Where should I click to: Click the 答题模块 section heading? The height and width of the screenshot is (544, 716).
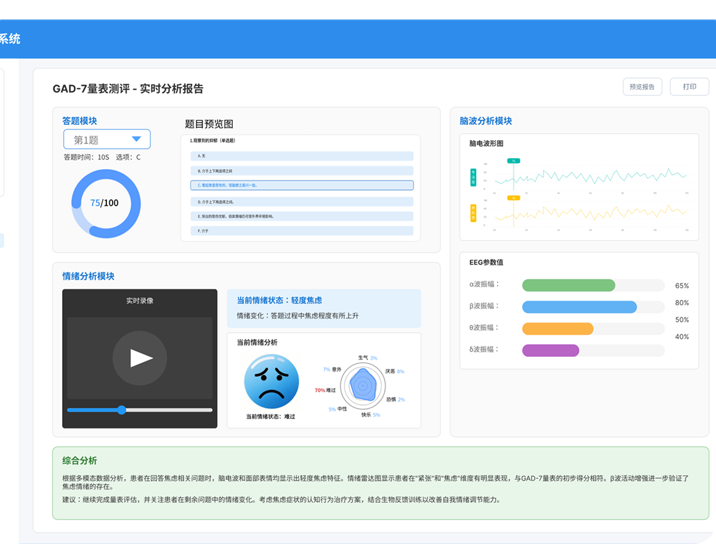click(x=80, y=121)
